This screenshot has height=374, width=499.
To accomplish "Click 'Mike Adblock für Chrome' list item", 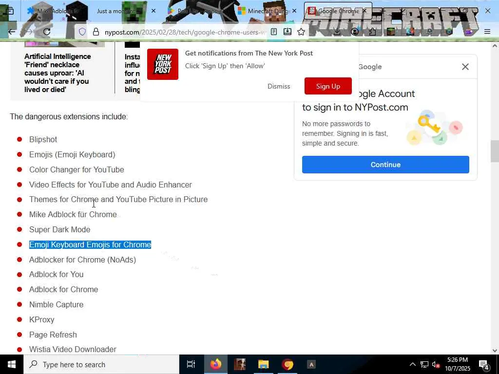I will coord(73,214).
